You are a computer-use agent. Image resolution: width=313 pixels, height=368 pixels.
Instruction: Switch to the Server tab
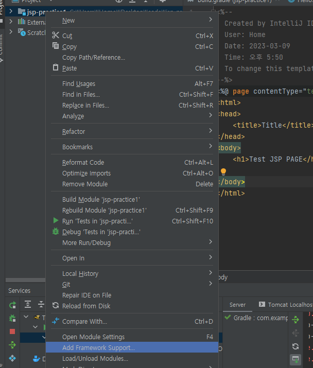(x=237, y=305)
